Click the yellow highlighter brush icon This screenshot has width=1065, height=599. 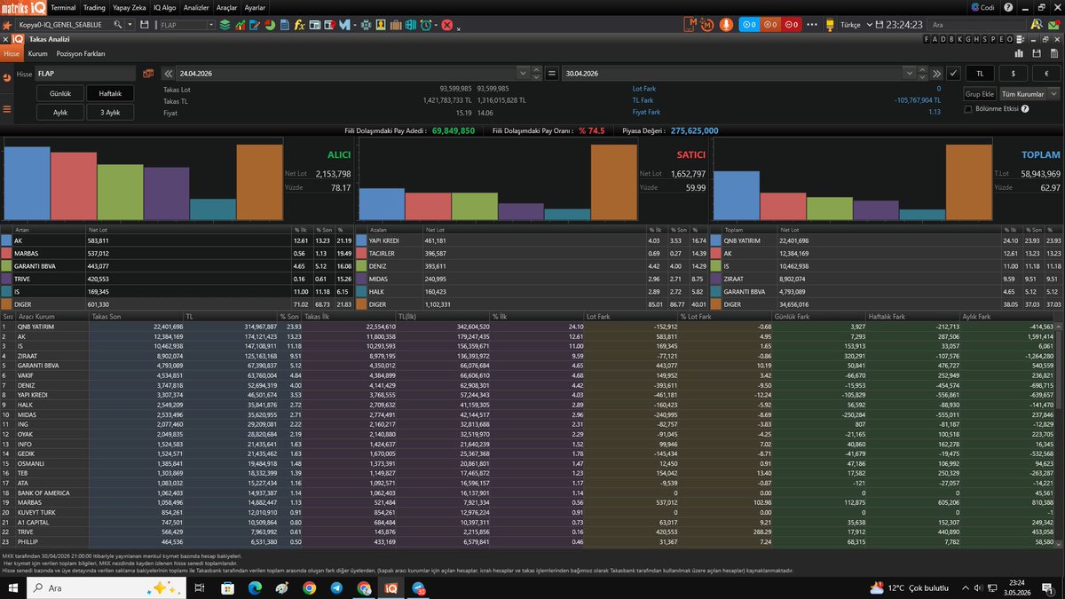pyautogui.click(x=830, y=25)
